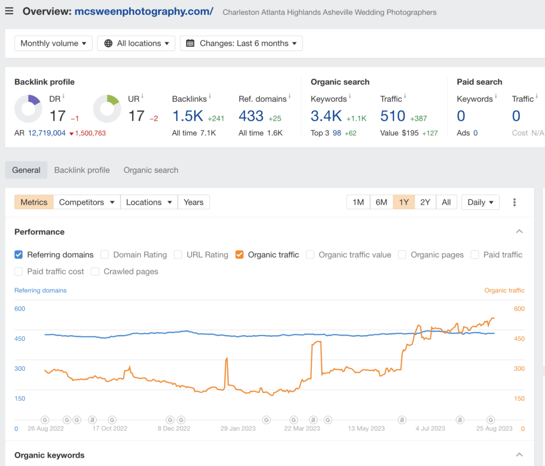This screenshot has height=466, width=545.
Task: Click the G marker above 25 Aug 2023
Action: click(x=490, y=420)
